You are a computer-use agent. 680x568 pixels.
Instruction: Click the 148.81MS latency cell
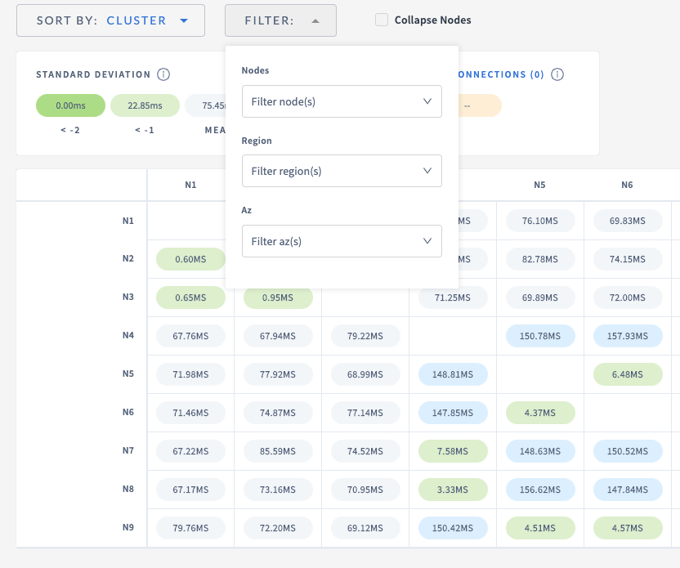point(453,374)
